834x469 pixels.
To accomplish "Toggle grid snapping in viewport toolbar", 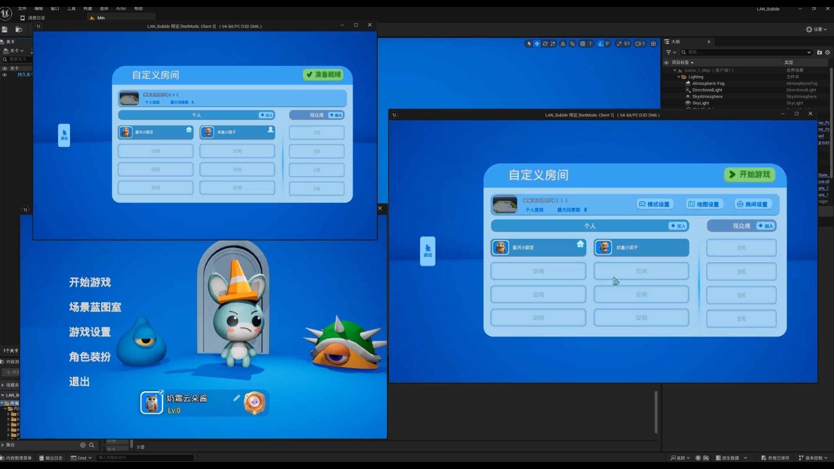I will (582, 43).
